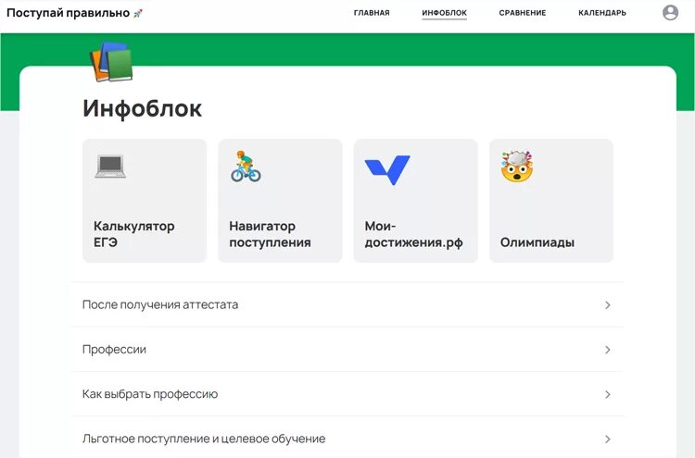Screen dimensions: 695x458
Task: Click the text Льготное поступление и целевое обучение
Action: 204,439
